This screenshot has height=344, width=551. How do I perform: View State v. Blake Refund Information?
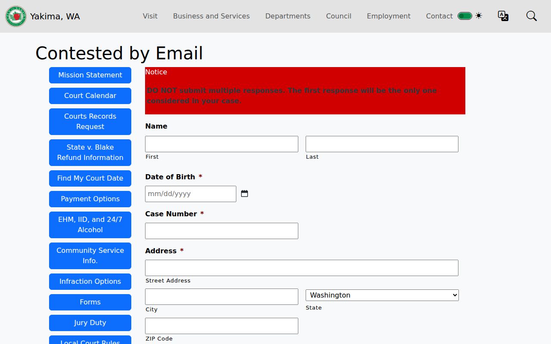tap(90, 153)
